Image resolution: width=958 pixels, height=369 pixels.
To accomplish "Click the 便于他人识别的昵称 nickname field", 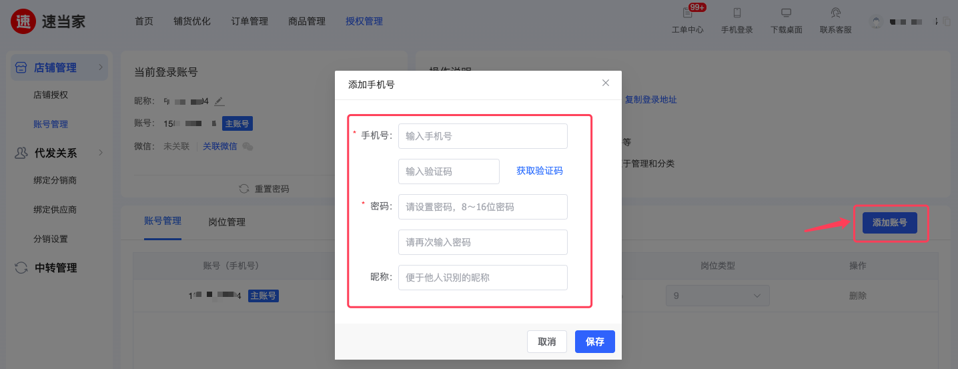I will point(482,278).
